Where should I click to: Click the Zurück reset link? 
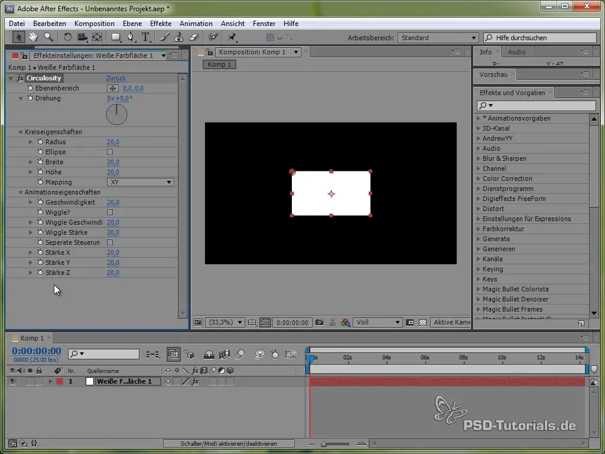116,78
